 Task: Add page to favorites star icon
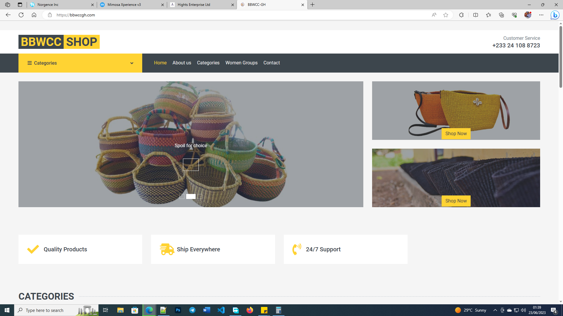pyautogui.click(x=446, y=15)
